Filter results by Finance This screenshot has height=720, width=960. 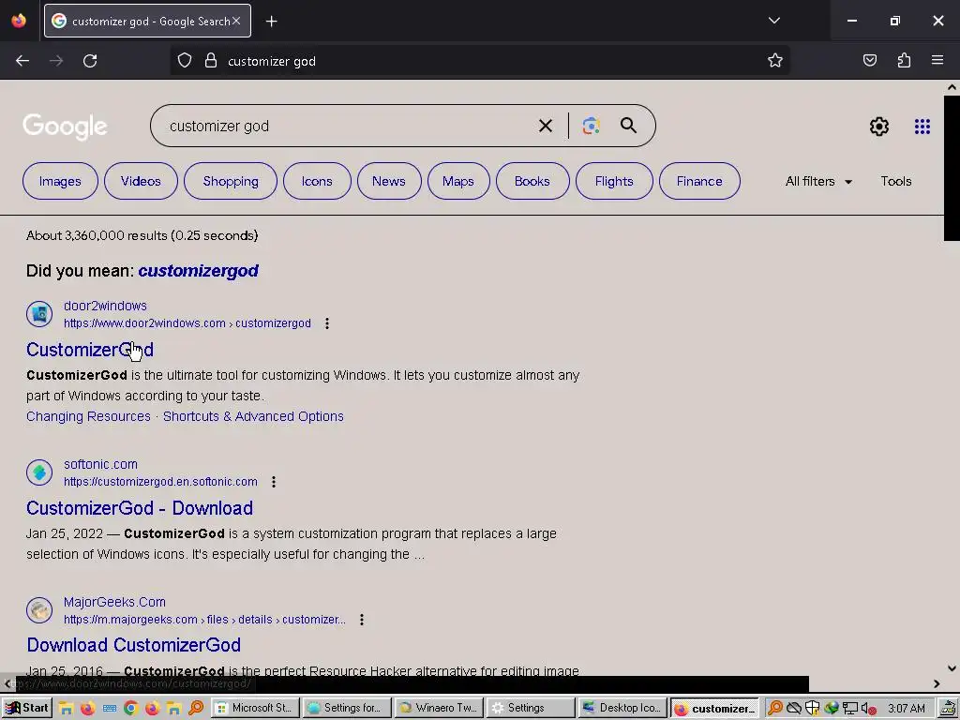coord(699,181)
